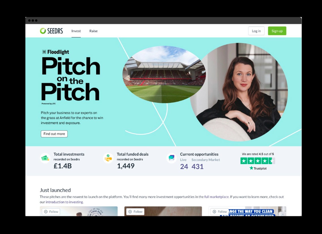Click the Seedrs logo icon
The image size is (322, 234).
coord(43,31)
